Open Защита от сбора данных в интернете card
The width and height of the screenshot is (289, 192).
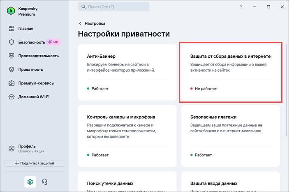[230, 72]
